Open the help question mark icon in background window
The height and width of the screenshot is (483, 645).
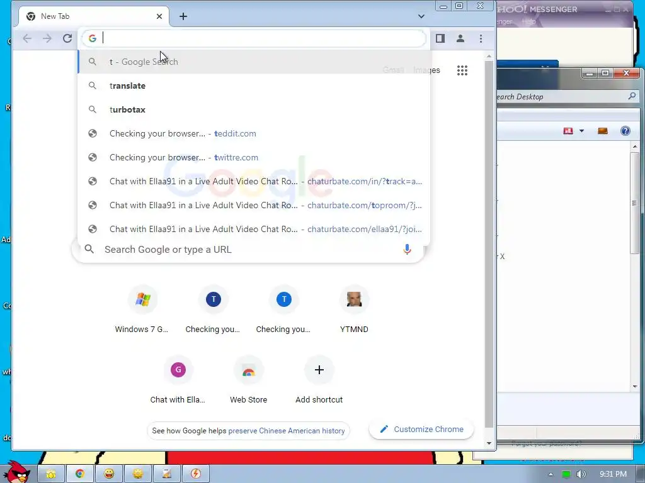tap(625, 131)
